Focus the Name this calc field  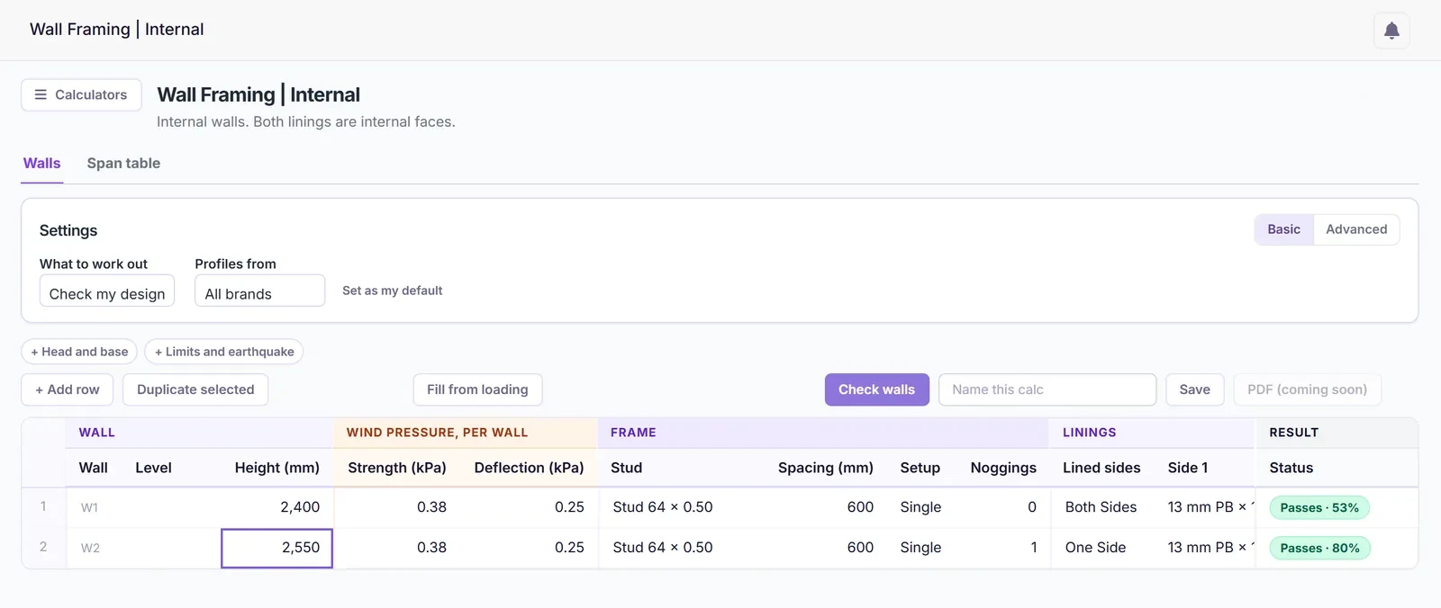pyautogui.click(x=1047, y=389)
